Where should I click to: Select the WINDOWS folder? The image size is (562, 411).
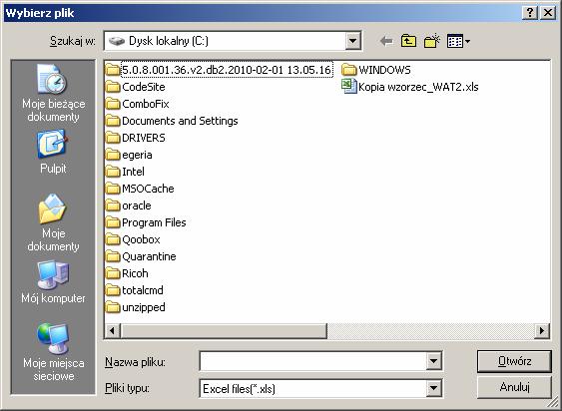376,70
